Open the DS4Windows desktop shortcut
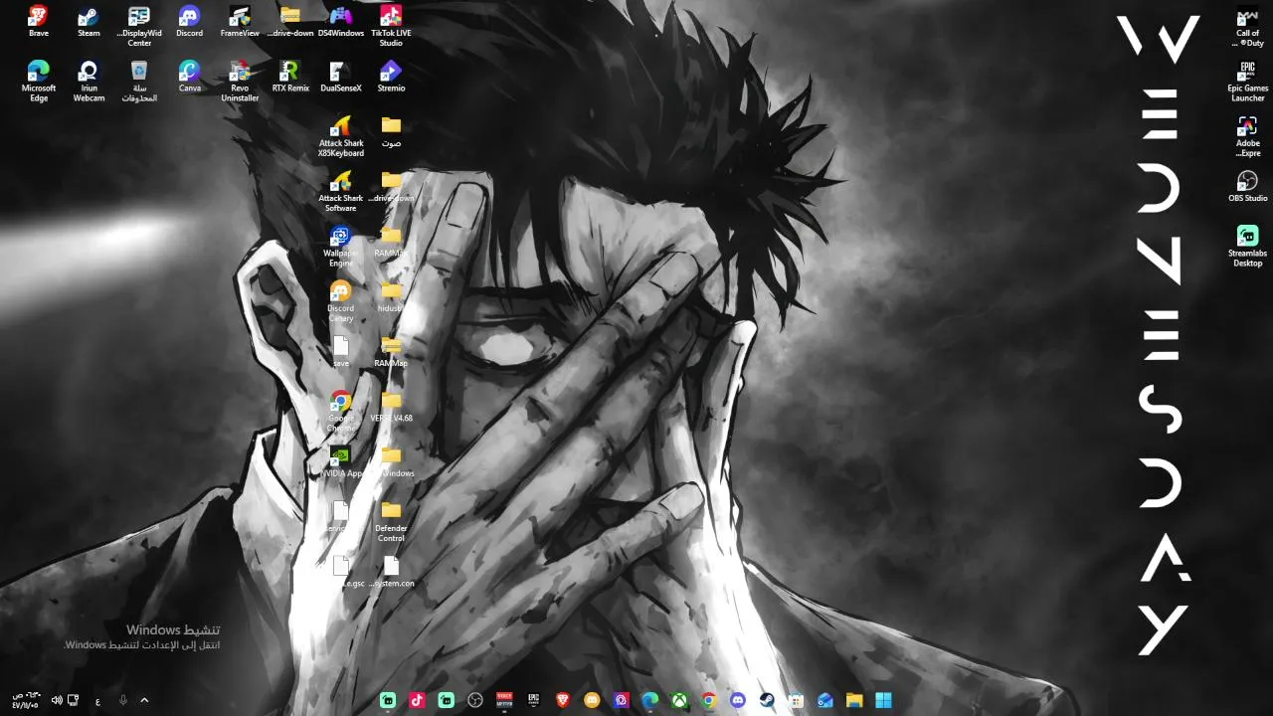1273x716 pixels. tap(341, 22)
